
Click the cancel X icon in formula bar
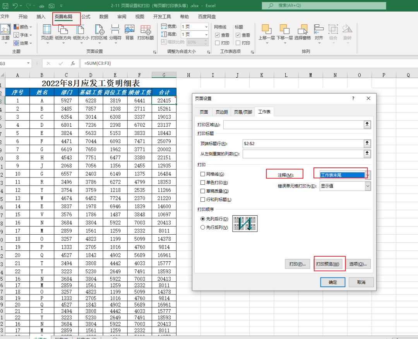click(48, 63)
